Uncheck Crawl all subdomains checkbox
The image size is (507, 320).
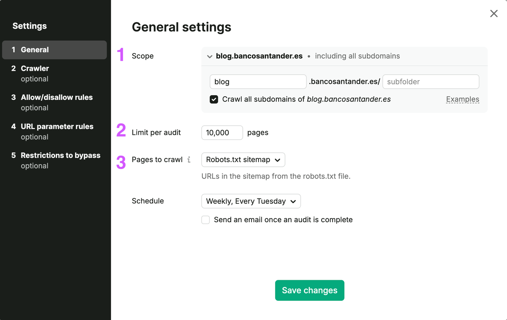214,99
